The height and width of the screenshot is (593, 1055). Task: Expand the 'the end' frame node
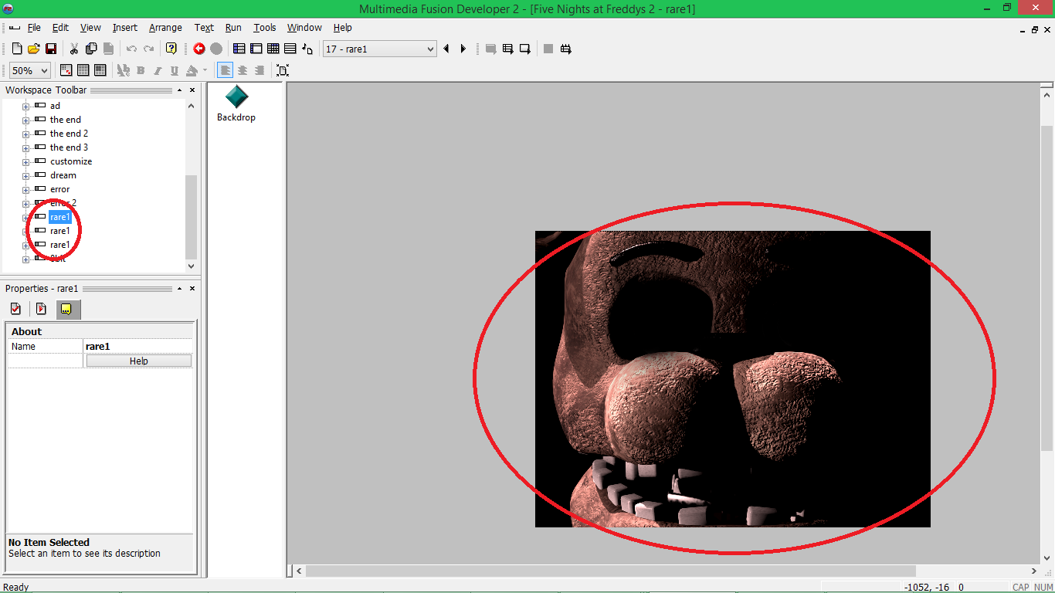coord(25,120)
